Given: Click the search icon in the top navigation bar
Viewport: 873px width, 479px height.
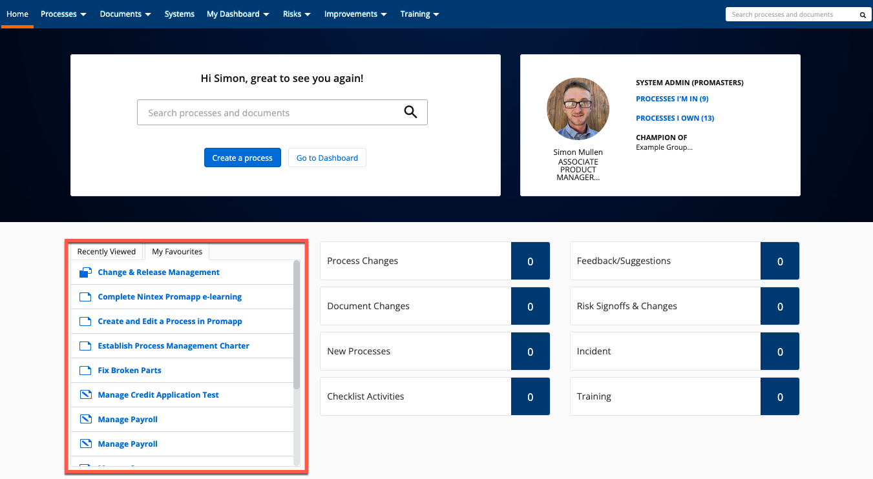Looking at the screenshot, I should [x=862, y=14].
